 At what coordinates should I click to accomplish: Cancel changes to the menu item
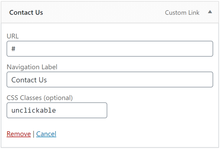click(46, 134)
